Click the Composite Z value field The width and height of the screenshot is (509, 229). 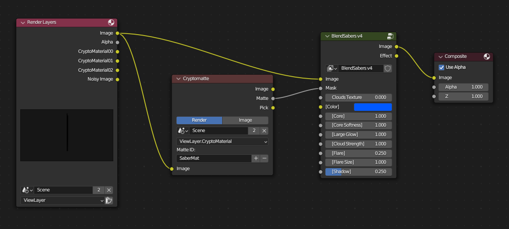tap(463, 96)
